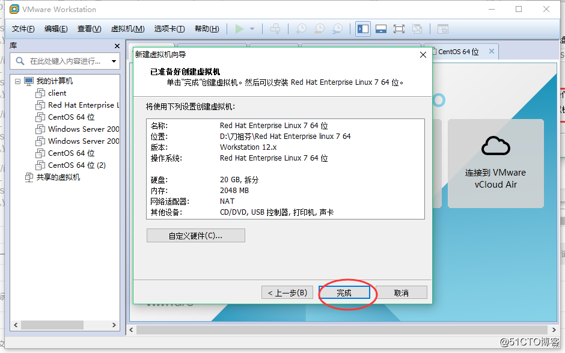The height and width of the screenshot is (353, 565).
Task: Click the 20 GB, 拆分 disk value
Action: coord(239,180)
